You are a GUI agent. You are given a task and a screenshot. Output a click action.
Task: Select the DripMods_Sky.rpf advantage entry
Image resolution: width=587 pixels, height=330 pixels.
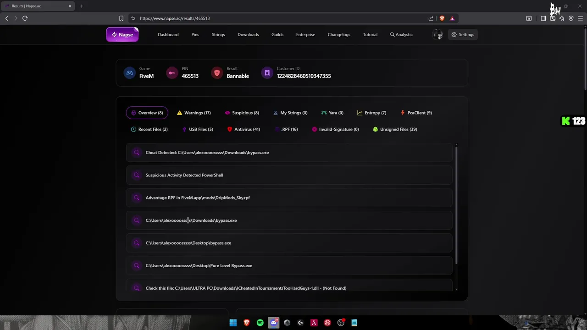click(198, 198)
